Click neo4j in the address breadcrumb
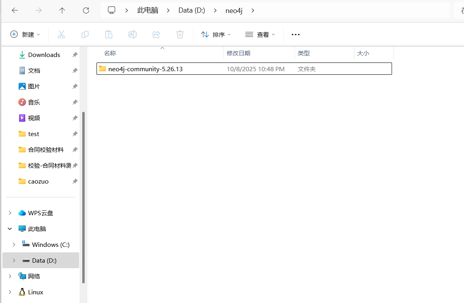The height and width of the screenshot is (303, 464). click(x=234, y=11)
